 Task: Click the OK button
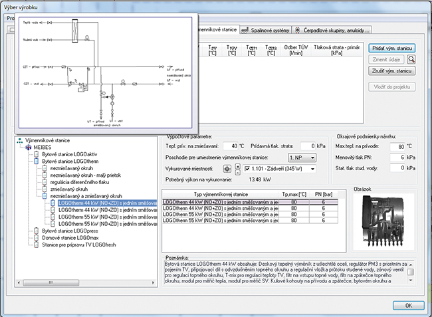(409, 306)
